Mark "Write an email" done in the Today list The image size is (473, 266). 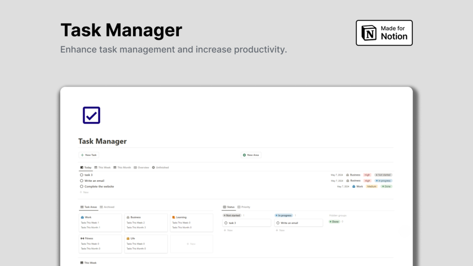click(x=81, y=181)
